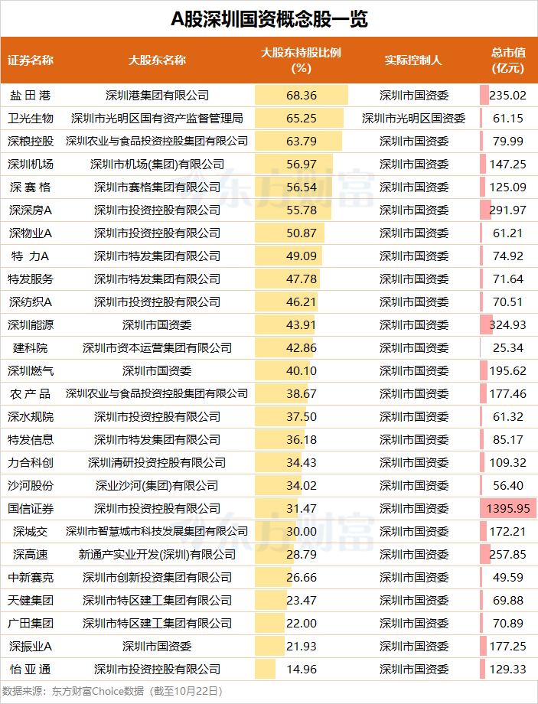Click shareholder 深圳清研投资控股有限公司
Image resolution: width=538 pixels, height=704 pixels.
pos(157,462)
